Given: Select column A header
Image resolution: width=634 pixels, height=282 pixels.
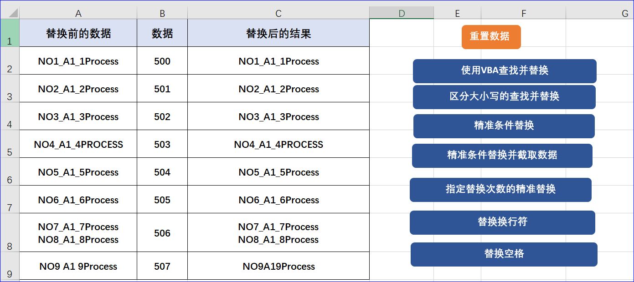Looking at the screenshot, I should [x=78, y=14].
